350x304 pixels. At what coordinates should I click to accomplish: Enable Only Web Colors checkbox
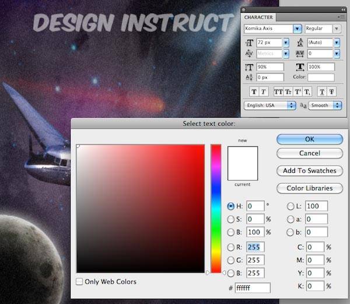[80, 282]
